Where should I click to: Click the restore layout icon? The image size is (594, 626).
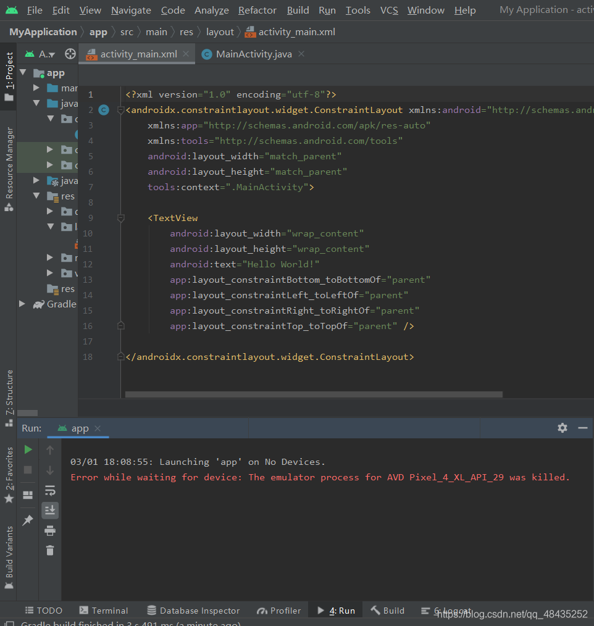click(x=28, y=495)
